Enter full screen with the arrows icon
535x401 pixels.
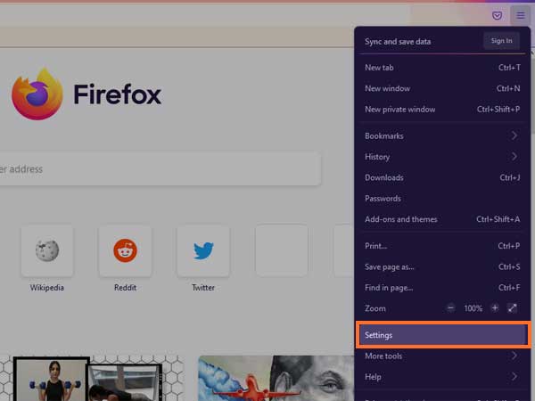(x=513, y=308)
